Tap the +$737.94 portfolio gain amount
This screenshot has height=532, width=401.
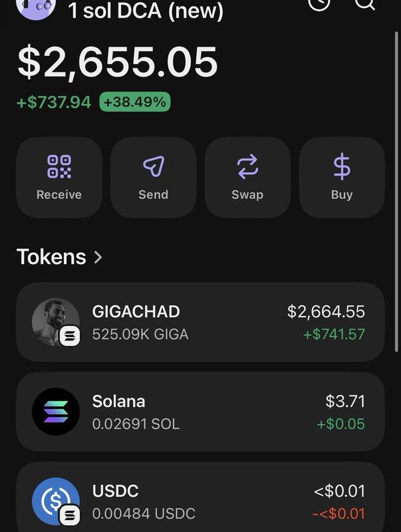(54, 103)
